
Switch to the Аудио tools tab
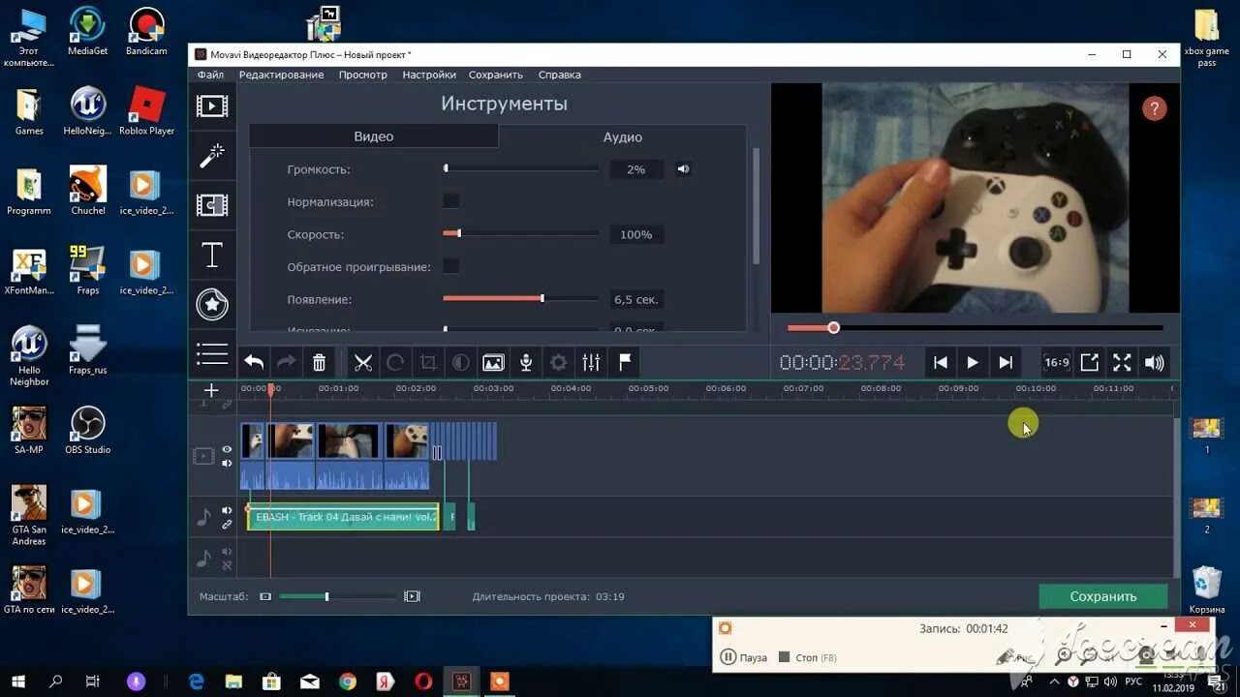[622, 136]
